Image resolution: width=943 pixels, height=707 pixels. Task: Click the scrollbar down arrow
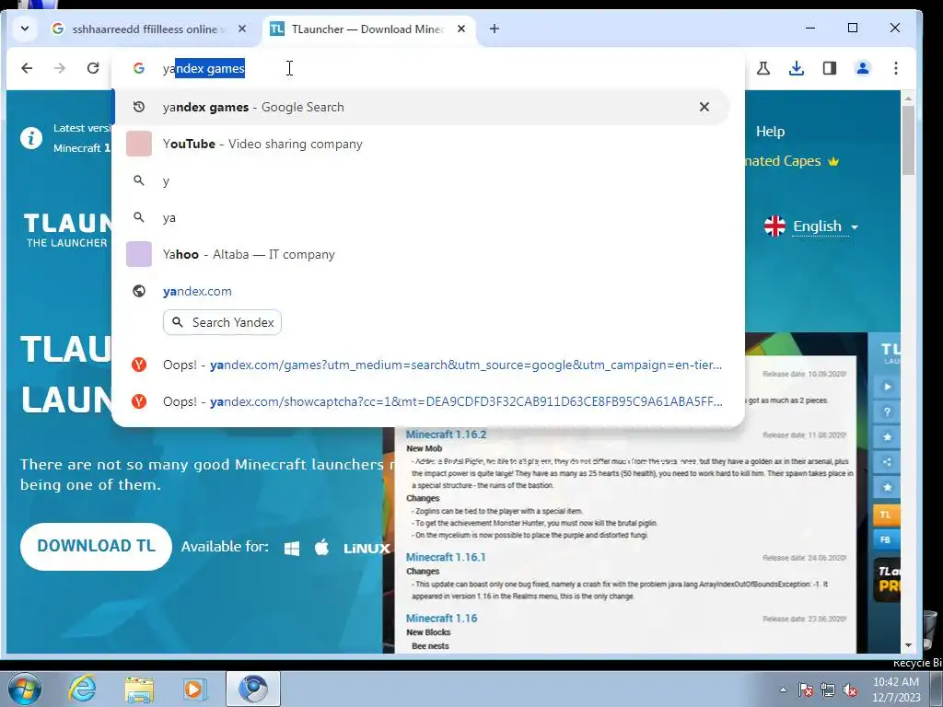click(908, 645)
